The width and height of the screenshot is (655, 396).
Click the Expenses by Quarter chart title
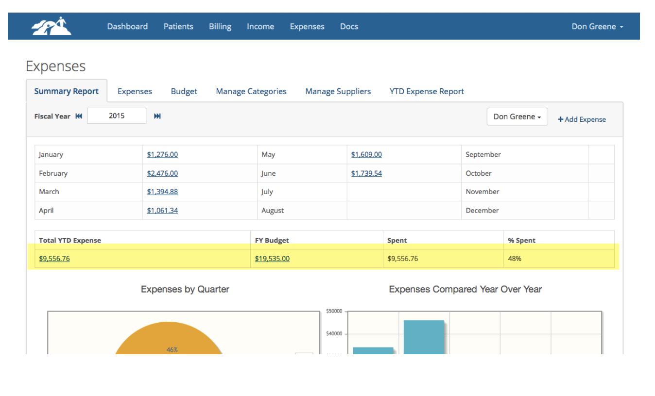(185, 289)
